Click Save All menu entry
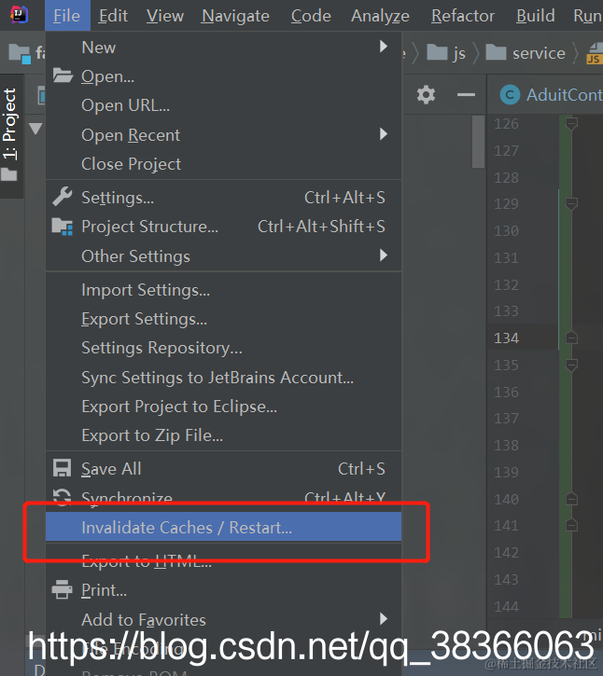This screenshot has height=676, width=603. point(224,469)
